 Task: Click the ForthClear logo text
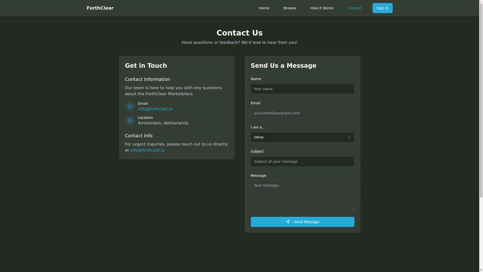coord(100,8)
